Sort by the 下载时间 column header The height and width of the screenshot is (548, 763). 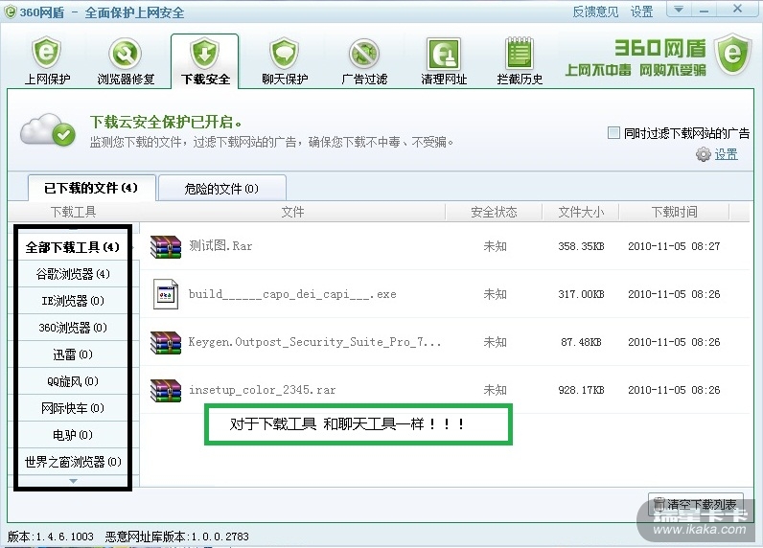click(674, 212)
